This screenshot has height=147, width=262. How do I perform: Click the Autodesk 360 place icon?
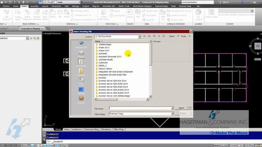point(81,43)
